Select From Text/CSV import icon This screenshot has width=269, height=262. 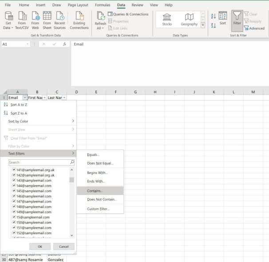(21, 16)
